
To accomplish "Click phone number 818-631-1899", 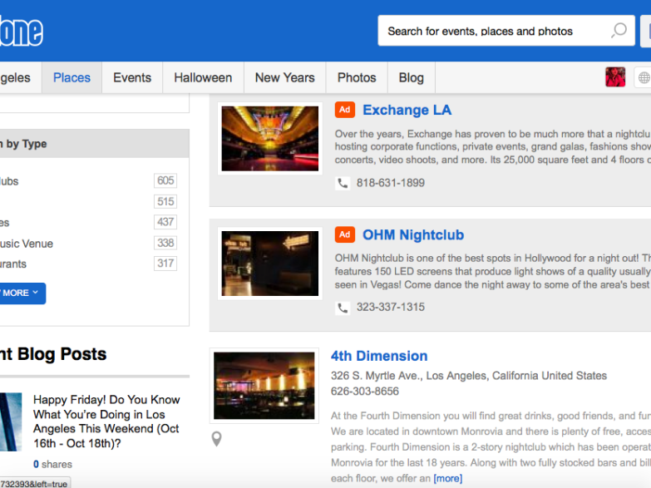I will pos(391,183).
